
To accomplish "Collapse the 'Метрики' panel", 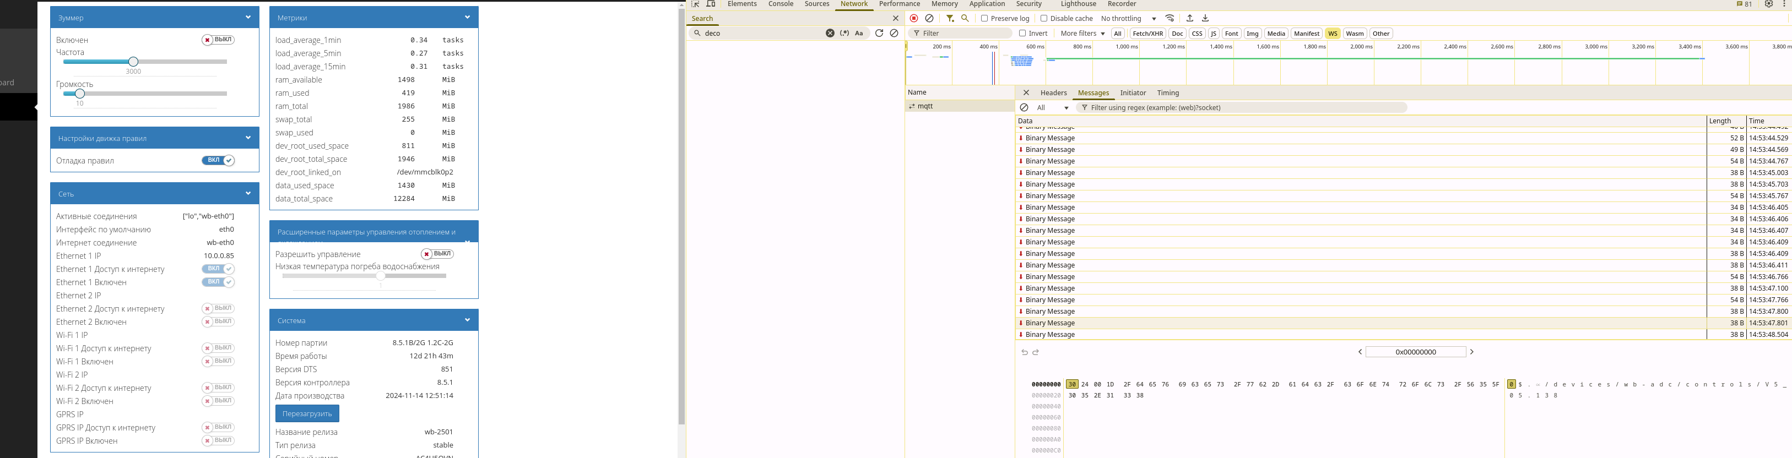I will [x=468, y=18].
